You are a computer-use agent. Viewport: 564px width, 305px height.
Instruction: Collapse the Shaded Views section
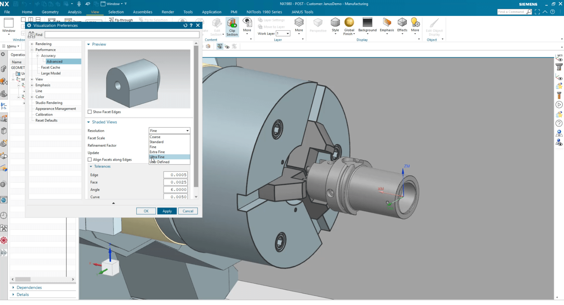point(89,122)
